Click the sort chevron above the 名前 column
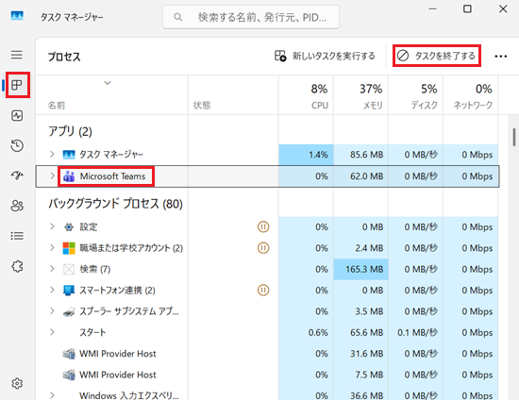Viewport: 519px width, 400px height. click(x=108, y=83)
